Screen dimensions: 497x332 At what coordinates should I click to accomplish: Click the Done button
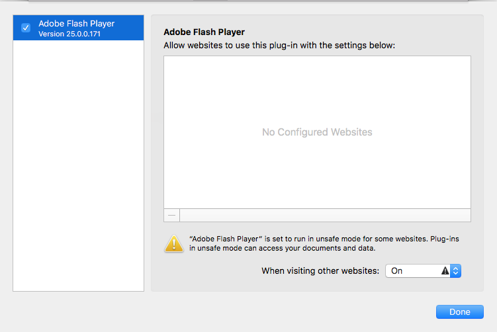[x=459, y=312]
